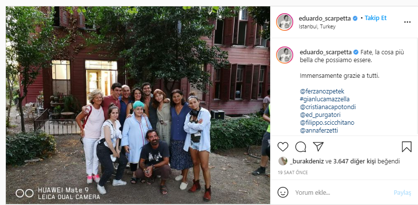This screenshot has width=418, height=205.
Task: Open the Istanbul, Turkey location link
Action: 317,26
